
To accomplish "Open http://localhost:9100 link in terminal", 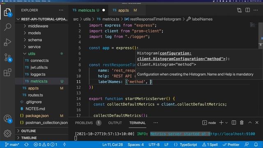I will [x=232, y=134].
